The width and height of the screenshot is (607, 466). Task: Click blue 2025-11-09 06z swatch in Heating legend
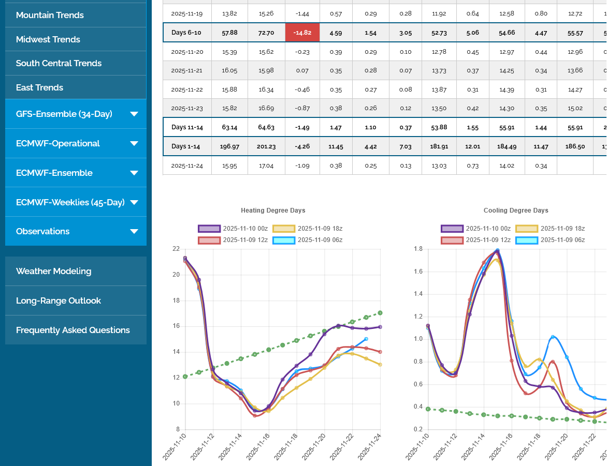[x=284, y=240]
